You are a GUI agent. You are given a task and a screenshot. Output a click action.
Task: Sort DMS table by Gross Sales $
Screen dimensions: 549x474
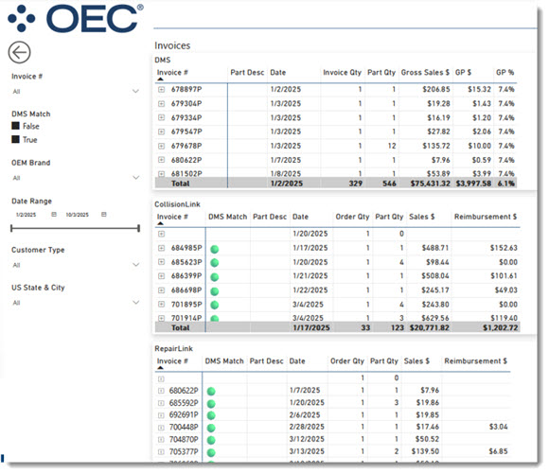tap(425, 73)
